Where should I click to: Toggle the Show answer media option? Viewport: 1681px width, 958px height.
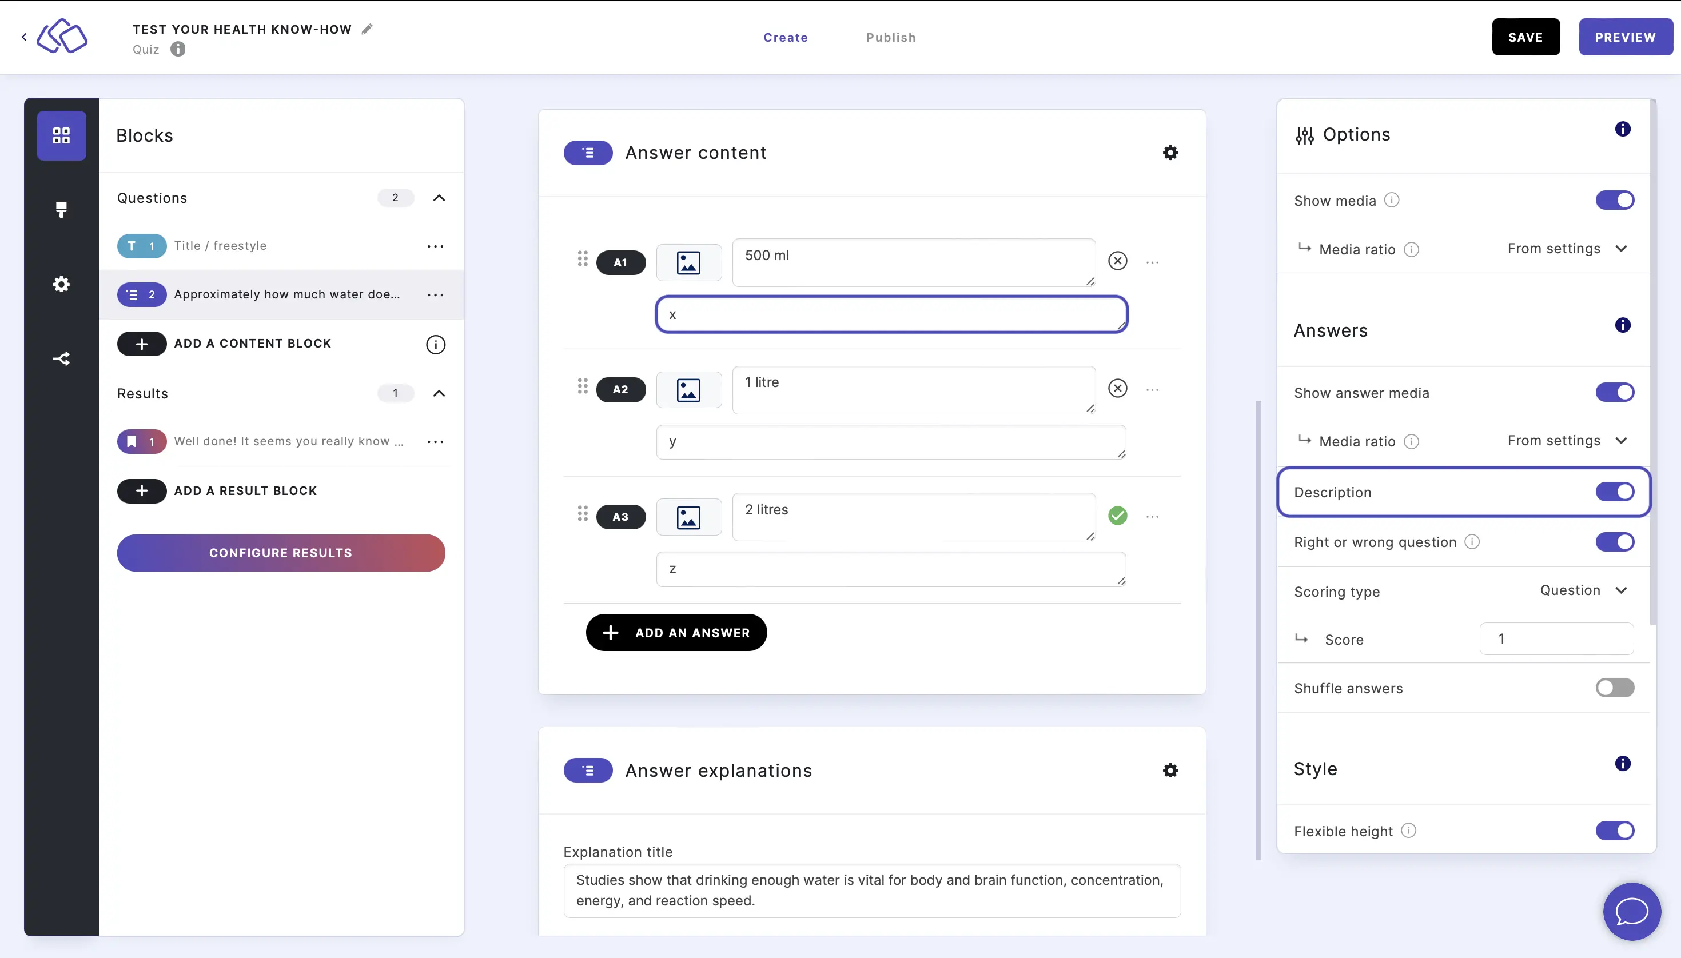(x=1615, y=393)
